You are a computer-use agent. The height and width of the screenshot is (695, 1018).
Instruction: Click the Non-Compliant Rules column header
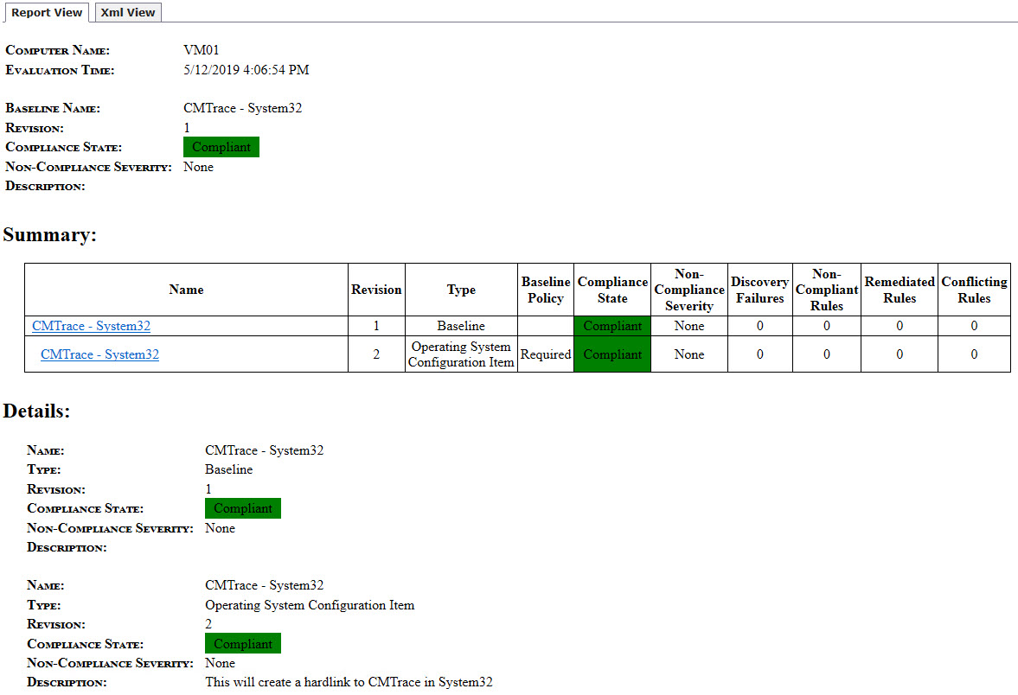[x=826, y=290]
